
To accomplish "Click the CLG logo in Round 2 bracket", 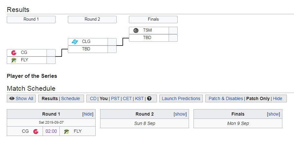I will [75, 42].
